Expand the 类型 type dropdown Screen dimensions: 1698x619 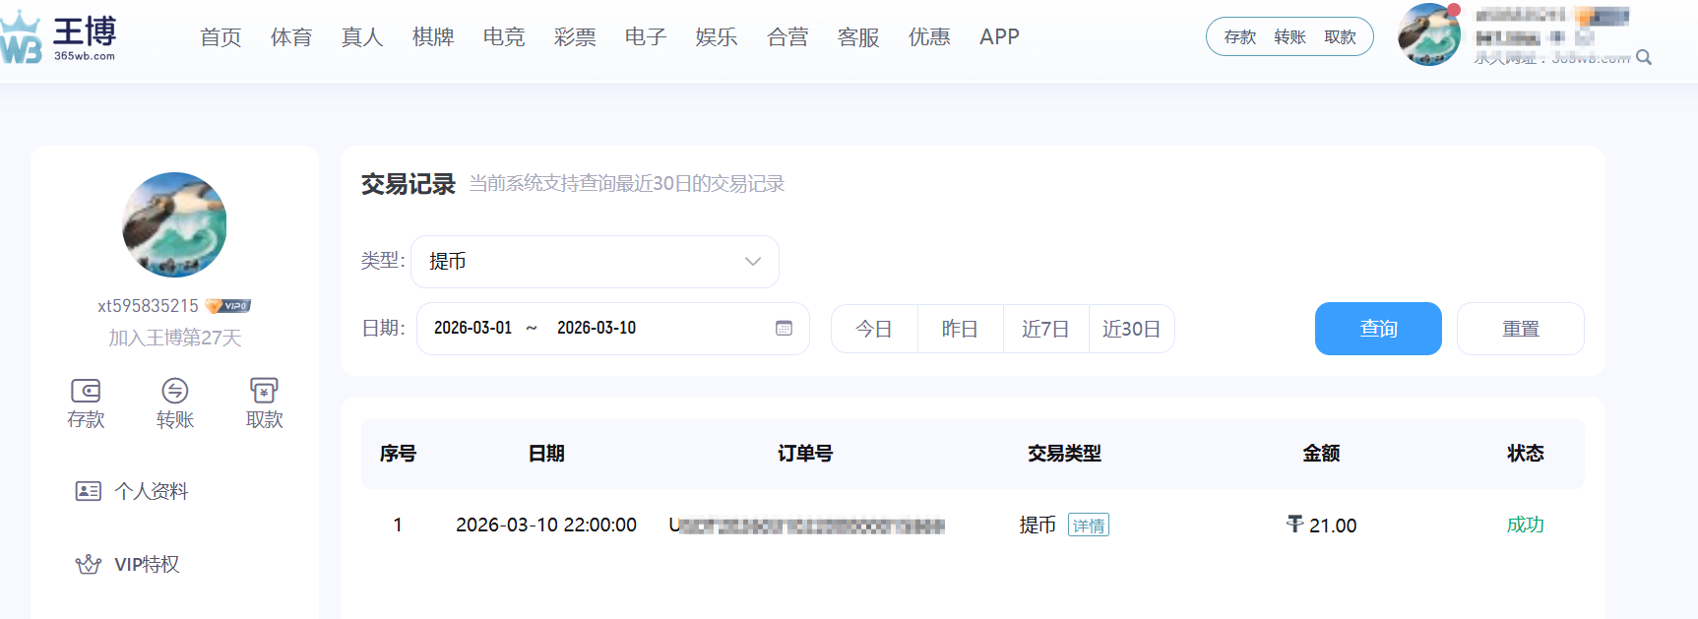[x=594, y=262]
